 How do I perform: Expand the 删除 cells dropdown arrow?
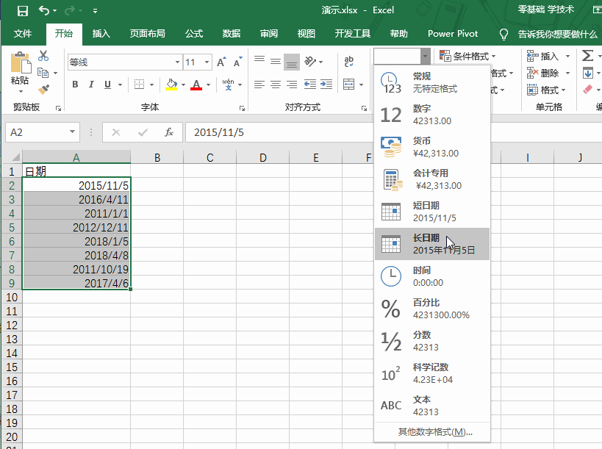(567, 73)
